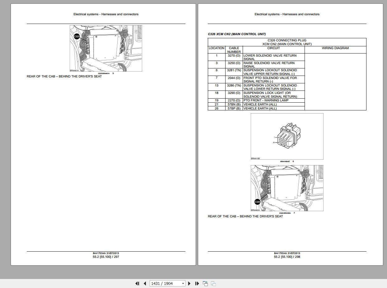This screenshot has width=387, height=288.
Task: Click the WIRING DIAGRAM column header
Action: (335, 48)
